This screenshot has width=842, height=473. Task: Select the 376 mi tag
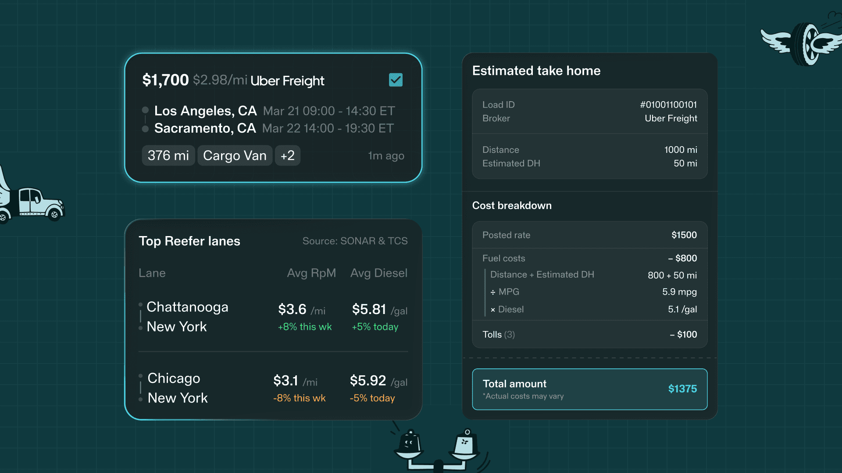(x=168, y=155)
